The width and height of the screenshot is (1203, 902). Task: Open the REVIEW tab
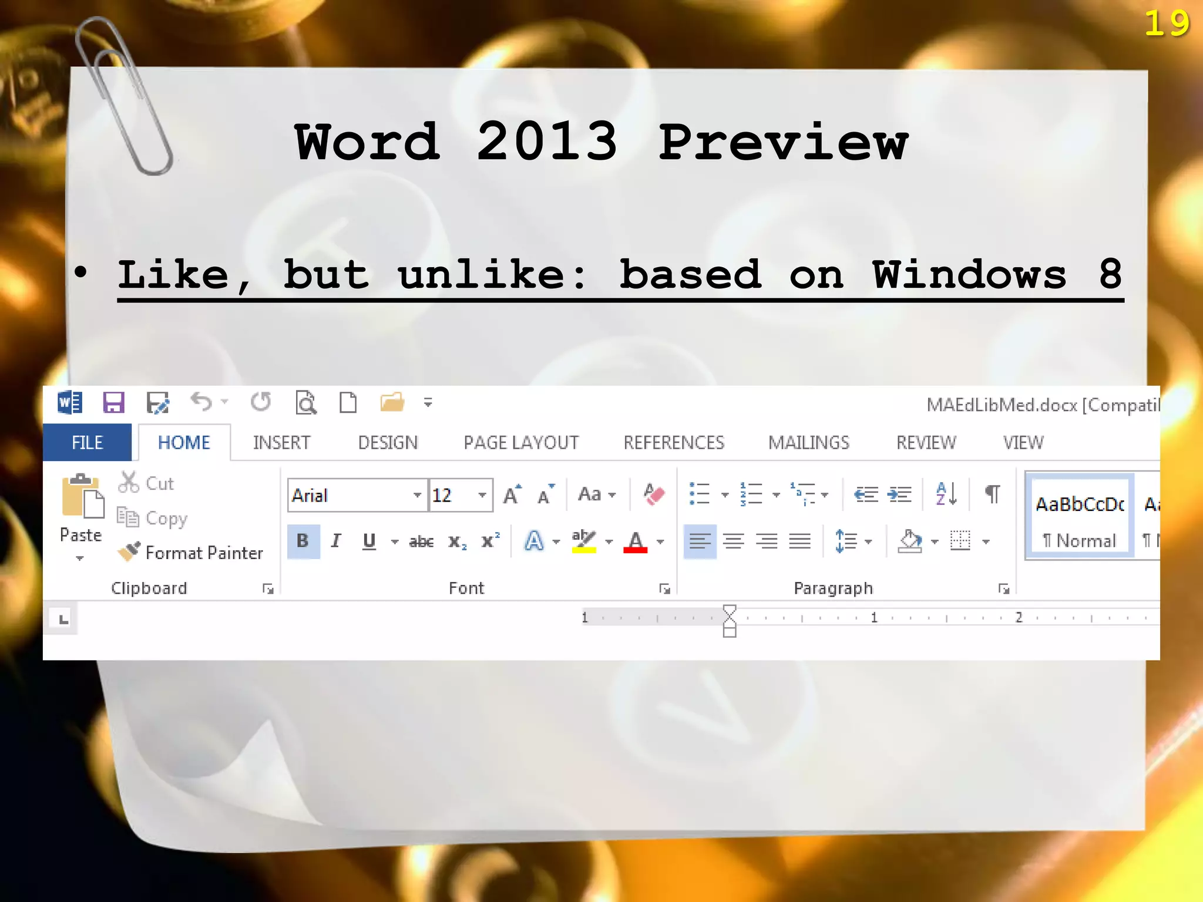tap(926, 442)
